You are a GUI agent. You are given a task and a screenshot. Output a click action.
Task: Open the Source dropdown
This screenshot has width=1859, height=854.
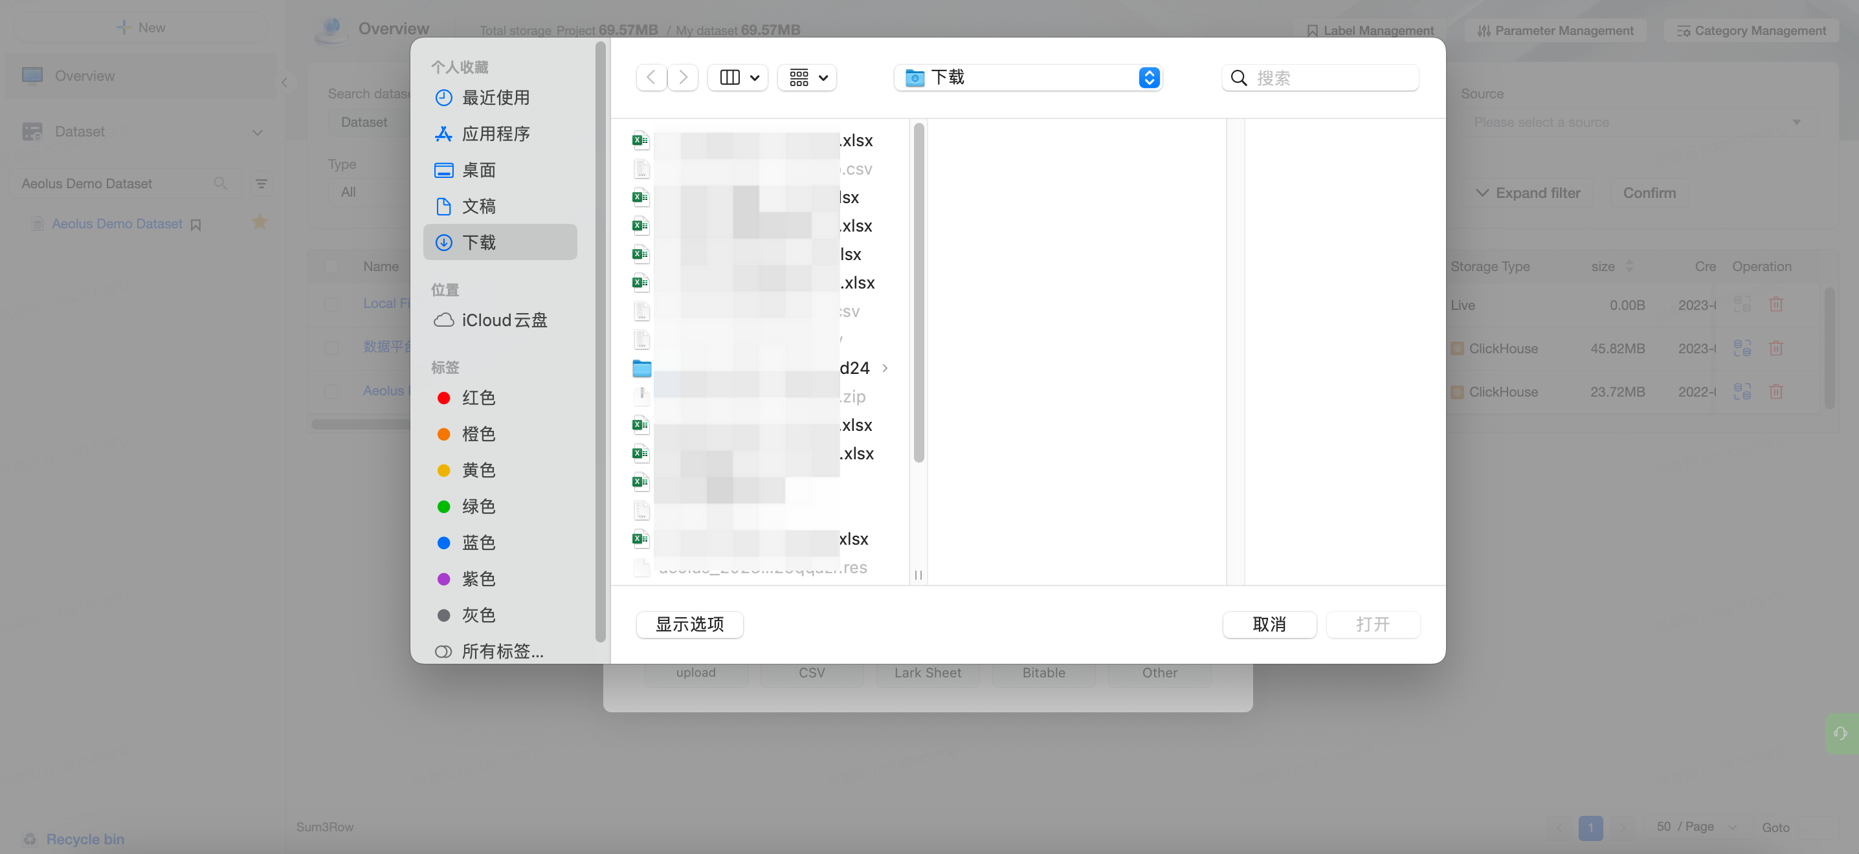[1638, 122]
